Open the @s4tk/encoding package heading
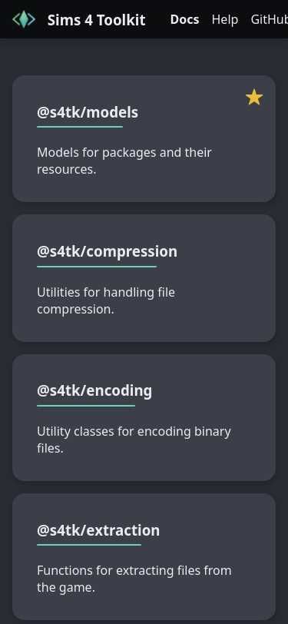 pos(94,391)
